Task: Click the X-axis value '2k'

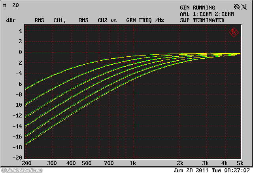Action: 180,163
